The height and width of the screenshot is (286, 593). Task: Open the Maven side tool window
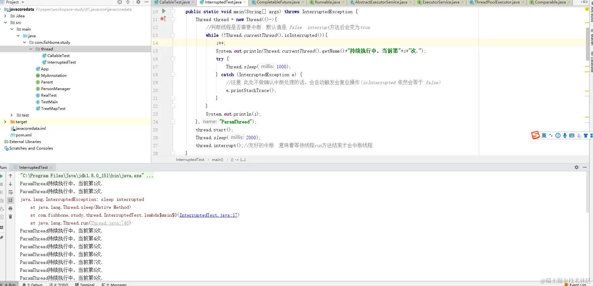(x=591, y=37)
